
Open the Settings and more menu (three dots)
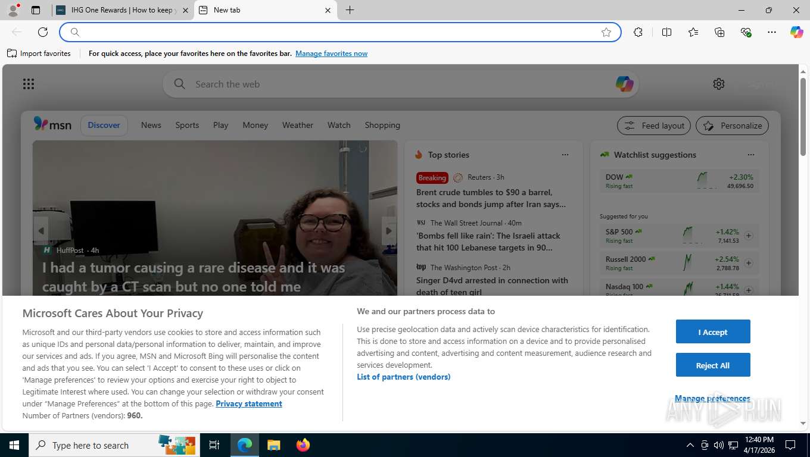(x=772, y=32)
